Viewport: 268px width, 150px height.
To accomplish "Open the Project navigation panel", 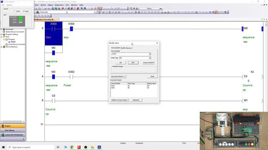I will [x=13, y=126].
